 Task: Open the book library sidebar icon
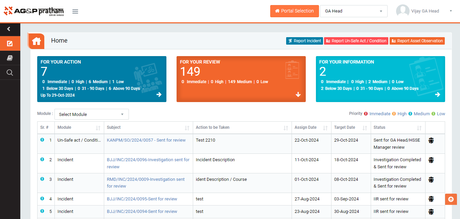pos(10,58)
